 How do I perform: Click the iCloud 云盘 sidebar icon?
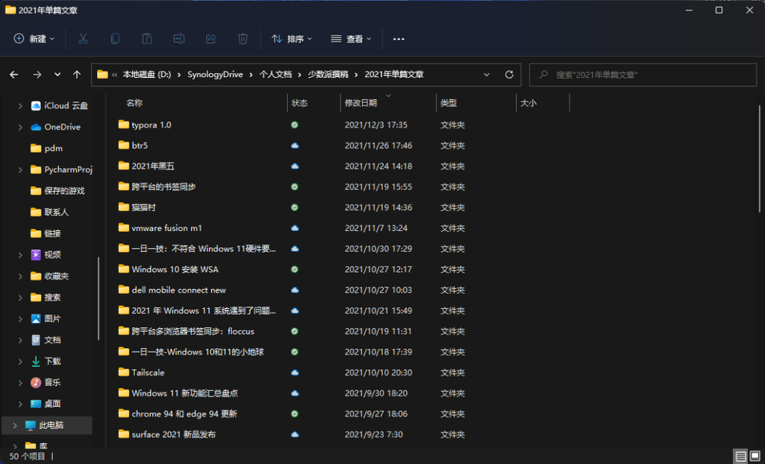(x=35, y=106)
